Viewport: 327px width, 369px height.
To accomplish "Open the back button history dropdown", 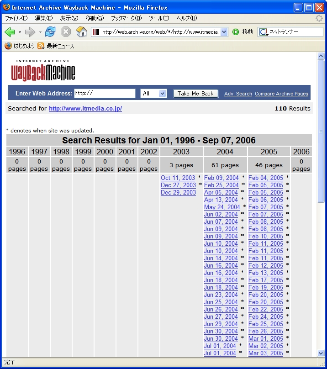I will [x=20, y=32].
